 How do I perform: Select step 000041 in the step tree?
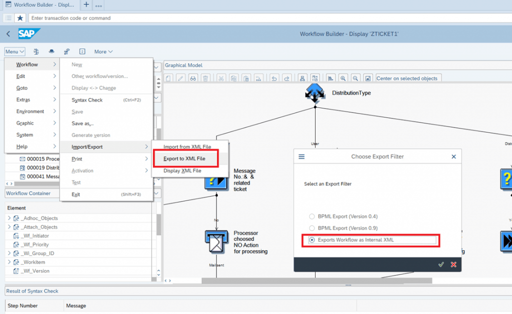click(39, 176)
